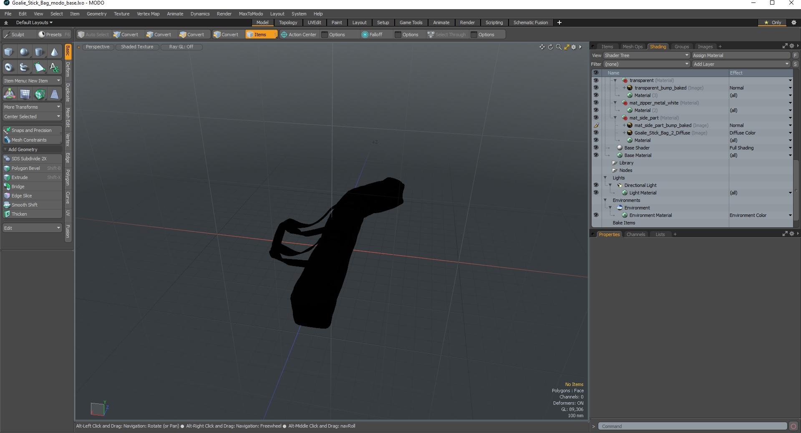
Task: Click the Action Center icon
Action: (x=284, y=35)
